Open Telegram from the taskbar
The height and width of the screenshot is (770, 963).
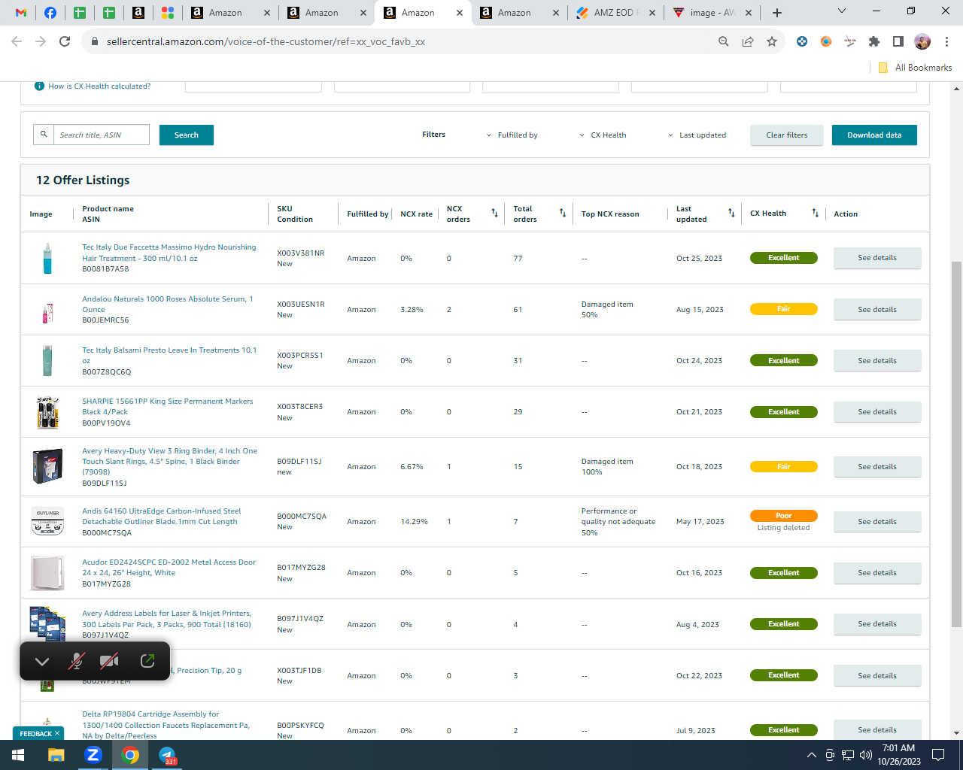point(167,755)
